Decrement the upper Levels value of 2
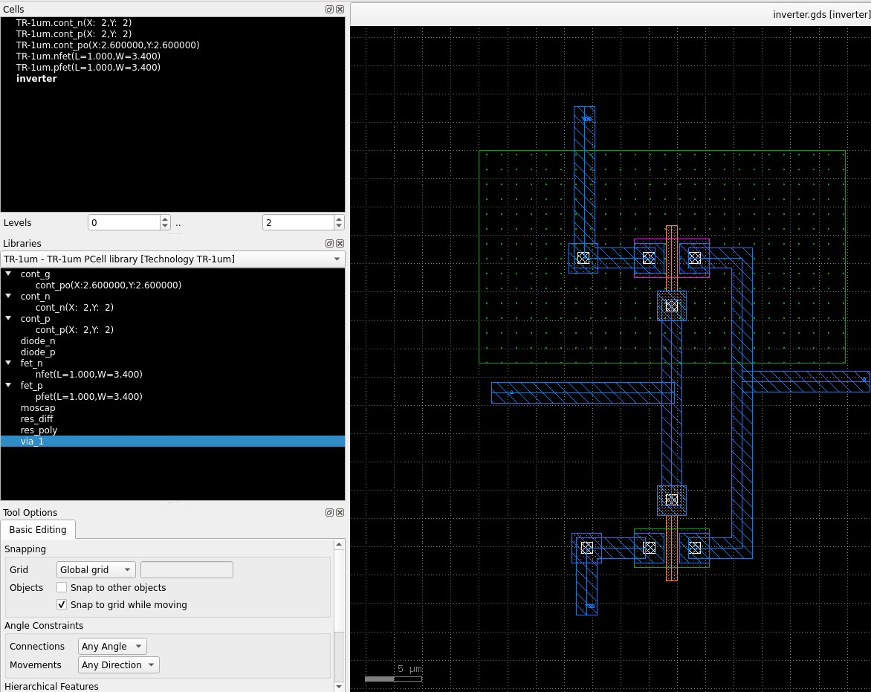This screenshot has width=871, height=692. coord(339,227)
